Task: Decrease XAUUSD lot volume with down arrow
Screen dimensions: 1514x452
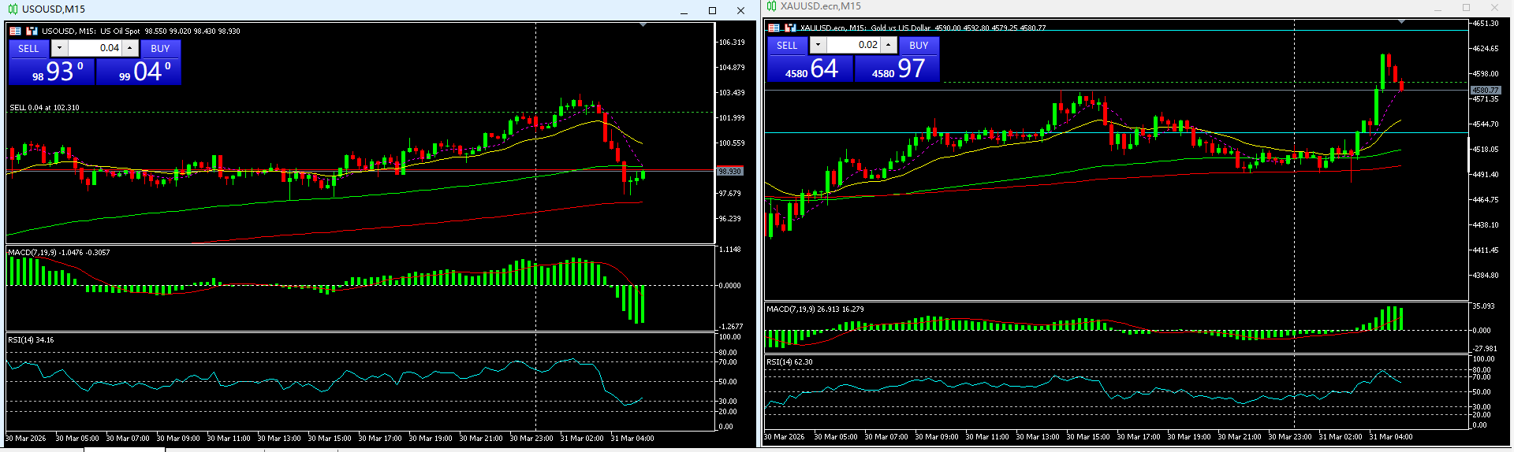Action: point(818,45)
